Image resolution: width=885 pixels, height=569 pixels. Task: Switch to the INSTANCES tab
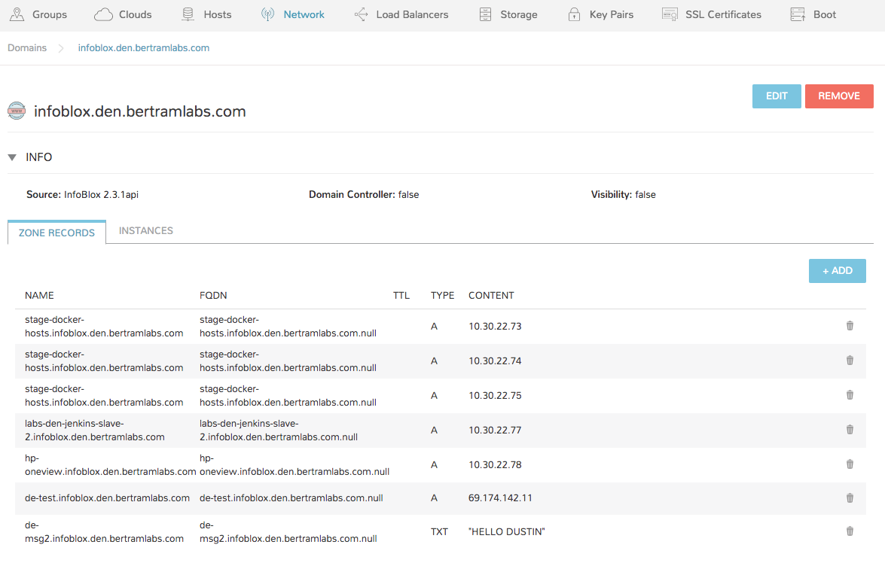(145, 230)
